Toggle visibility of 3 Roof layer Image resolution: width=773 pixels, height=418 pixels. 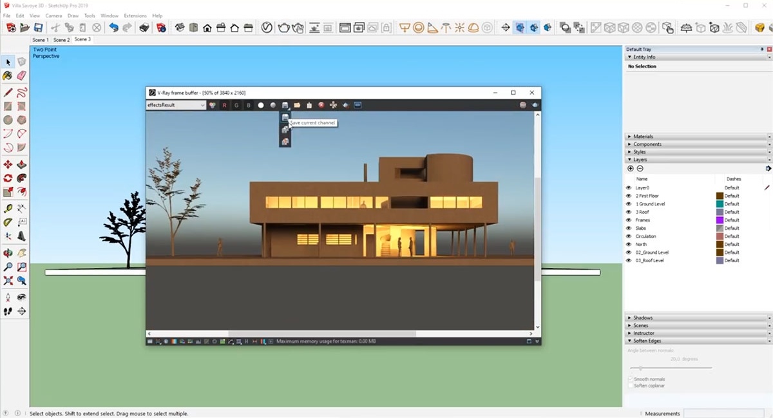[x=629, y=212]
